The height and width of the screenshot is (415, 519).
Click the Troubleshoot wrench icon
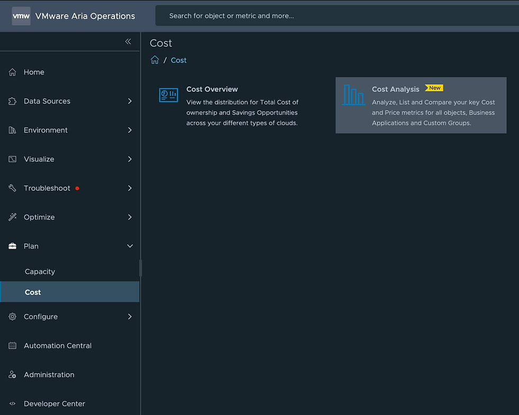coord(12,188)
